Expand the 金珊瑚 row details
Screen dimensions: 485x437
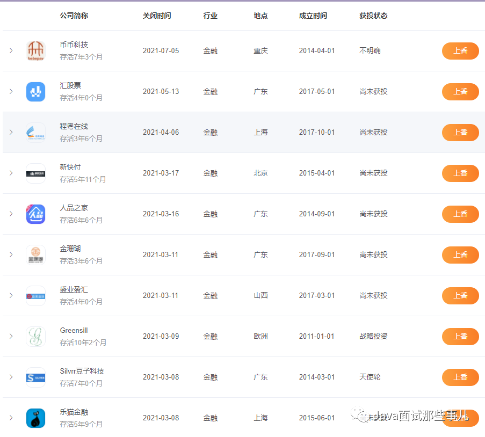[11, 254]
